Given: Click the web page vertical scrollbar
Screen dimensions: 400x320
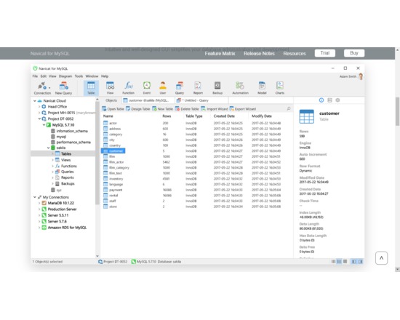Looking at the screenshot, I should click(397, 111).
